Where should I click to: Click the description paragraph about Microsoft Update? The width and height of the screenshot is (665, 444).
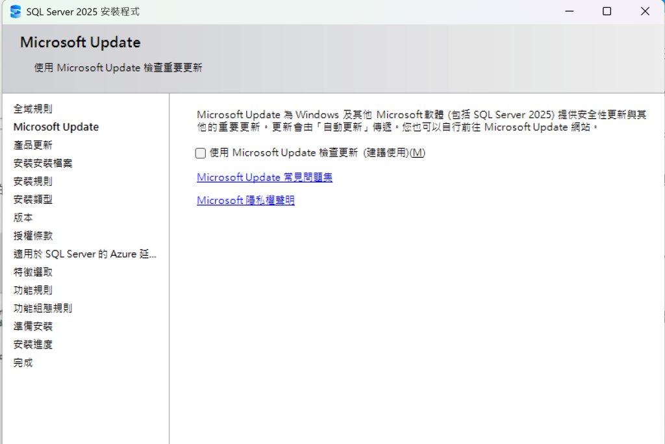coord(421,121)
